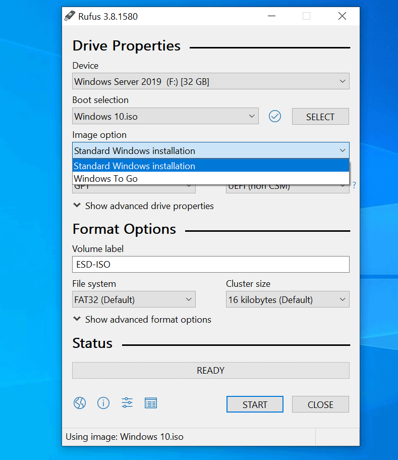This screenshot has height=460, width=398.
Task: Click the globe language icon
Action: (79, 402)
